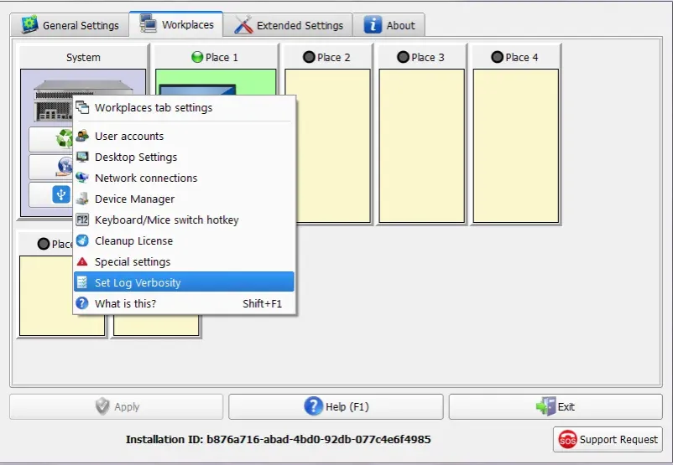Click the red Special settings triangle icon

coord(82,261)
